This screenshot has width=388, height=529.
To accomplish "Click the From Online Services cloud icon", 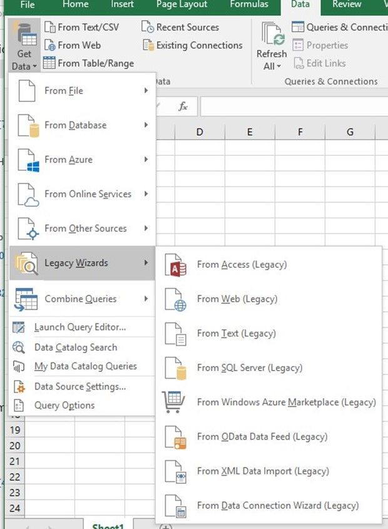I will (28, 195).
